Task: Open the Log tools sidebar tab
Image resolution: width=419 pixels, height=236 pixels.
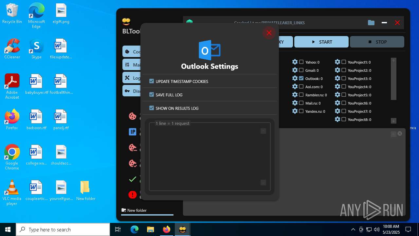Action: (132, 78)
